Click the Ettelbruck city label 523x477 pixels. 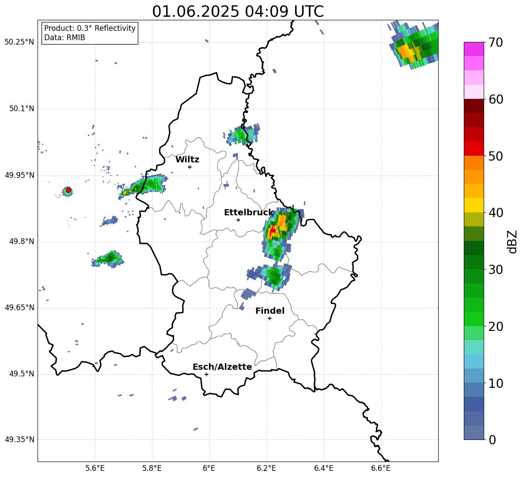tap(249, 213)
